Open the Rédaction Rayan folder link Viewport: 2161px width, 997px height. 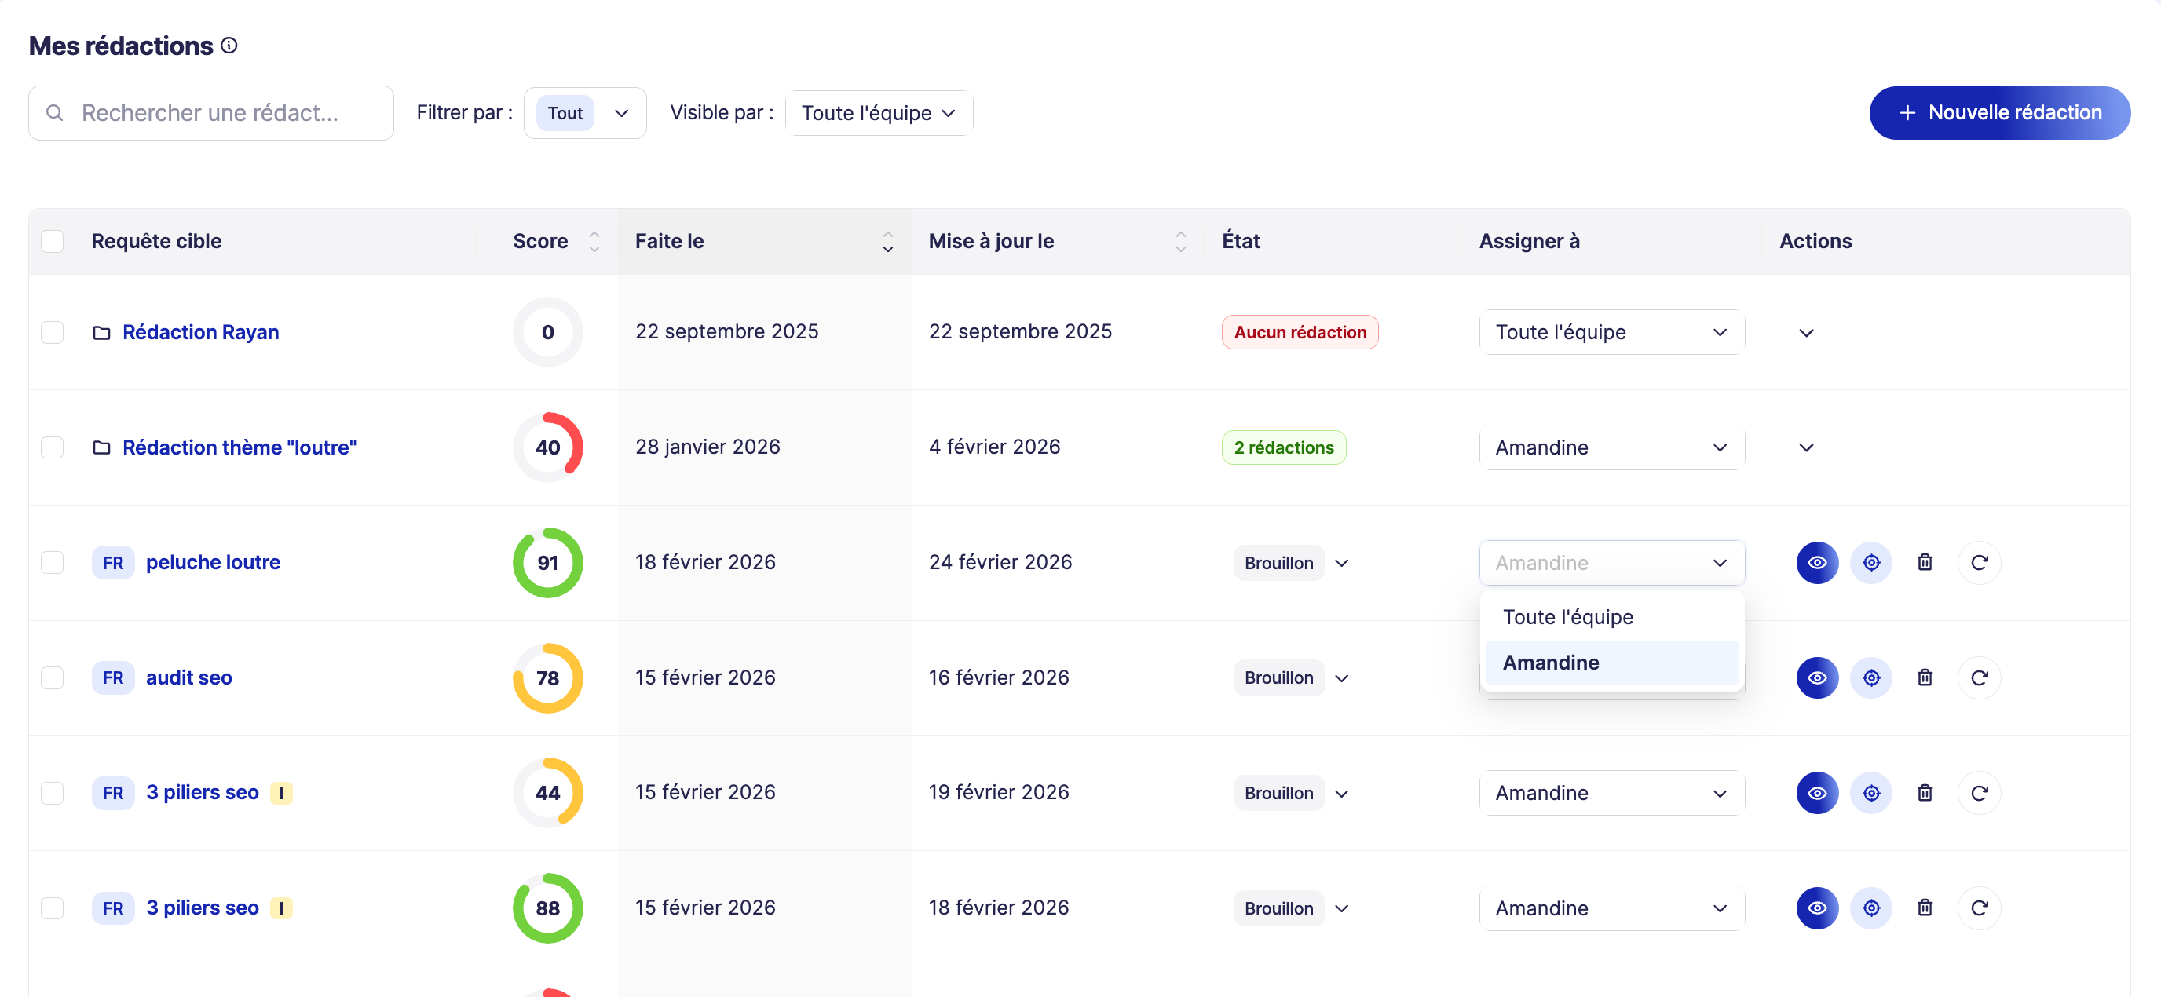click(x=200, y=333)
